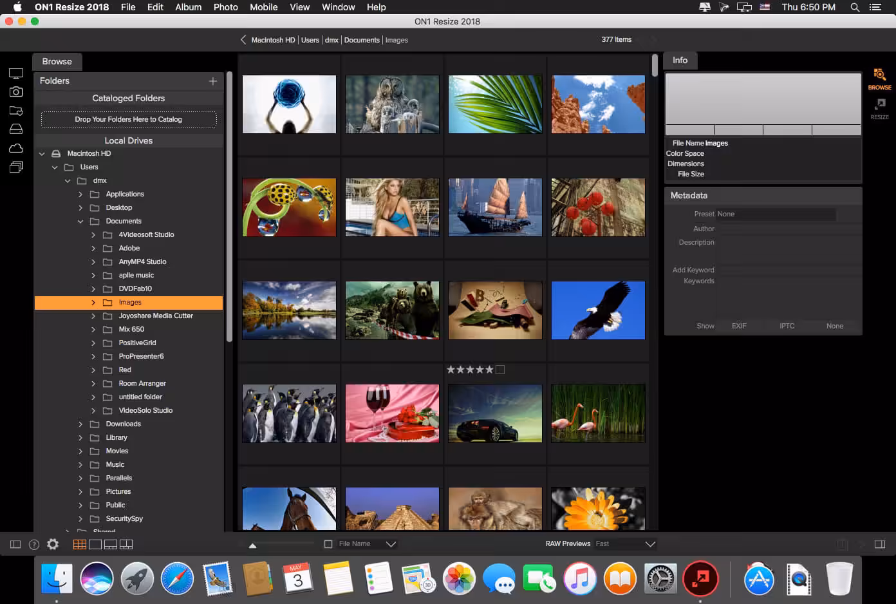Open the Photo menu
The width and height of the screenshot is (896, 604).
click(x=226, y=7)
